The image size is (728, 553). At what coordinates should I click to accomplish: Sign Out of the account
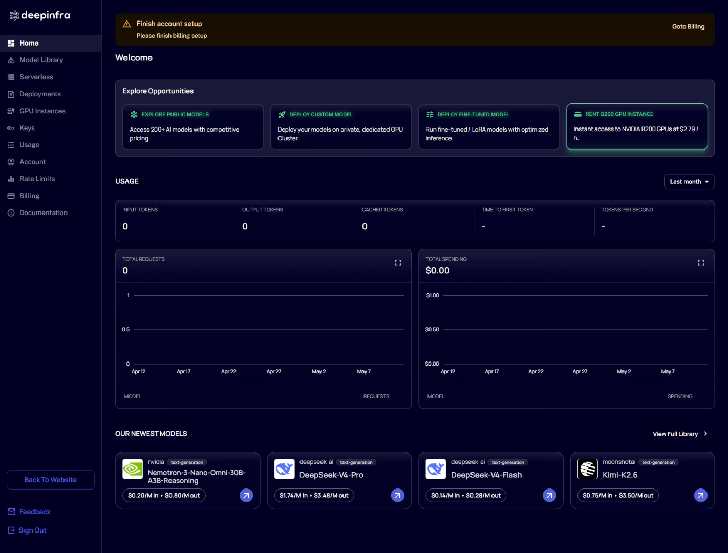(x=32, y=530)
